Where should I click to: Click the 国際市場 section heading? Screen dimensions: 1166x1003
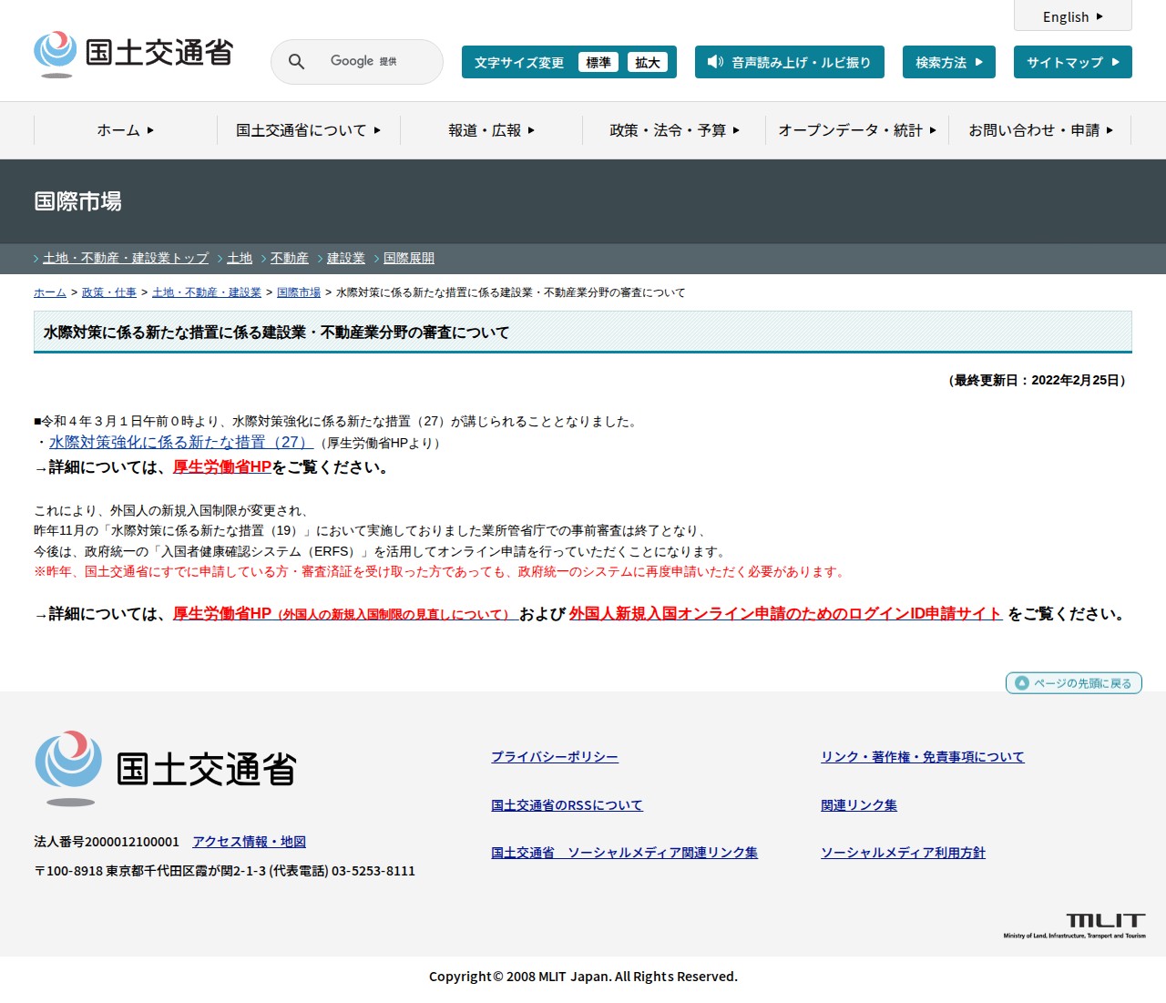pos(78,201)
